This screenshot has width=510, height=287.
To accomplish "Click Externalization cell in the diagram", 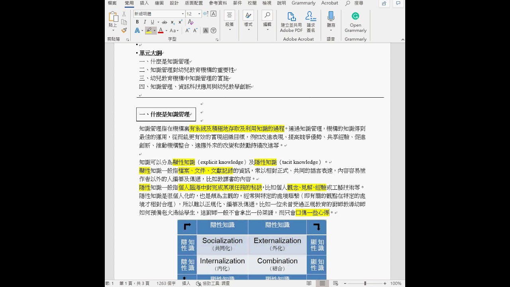I will pyautogui.click(x=277, y=244).
